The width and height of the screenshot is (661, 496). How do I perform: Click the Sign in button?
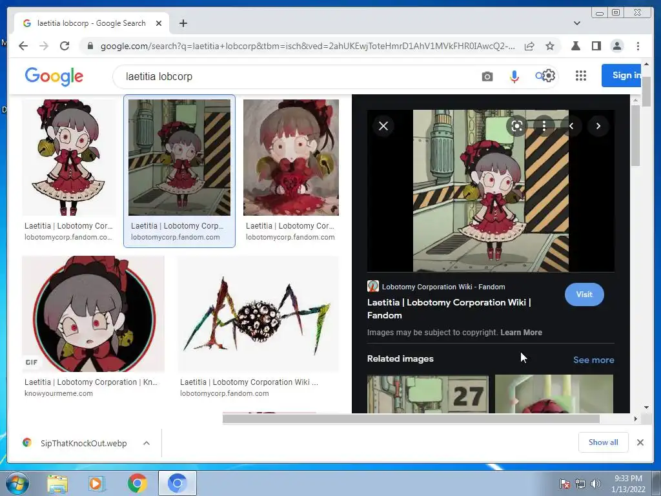point(622,76)
